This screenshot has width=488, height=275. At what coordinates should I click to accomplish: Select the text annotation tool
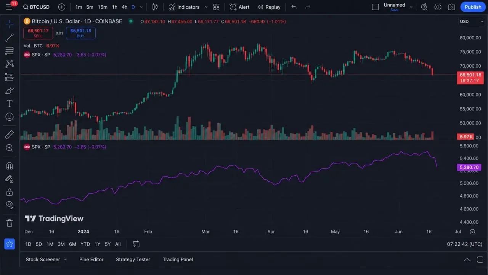click(10, 104)
